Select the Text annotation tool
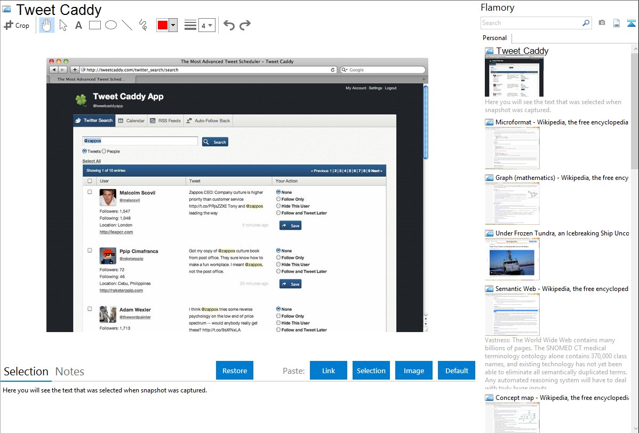The image size is (639, 433). click(x=78, y=25)
